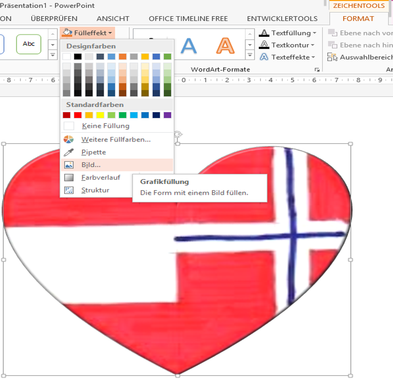Open the Texteffekte dropdown
Image resolution: width=393 pixels, height=379 pixels.
313,57
